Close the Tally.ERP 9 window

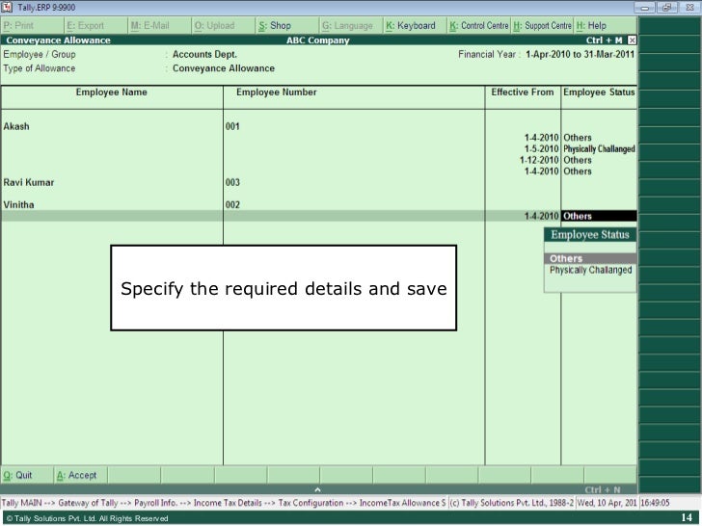tap(688, 8)
